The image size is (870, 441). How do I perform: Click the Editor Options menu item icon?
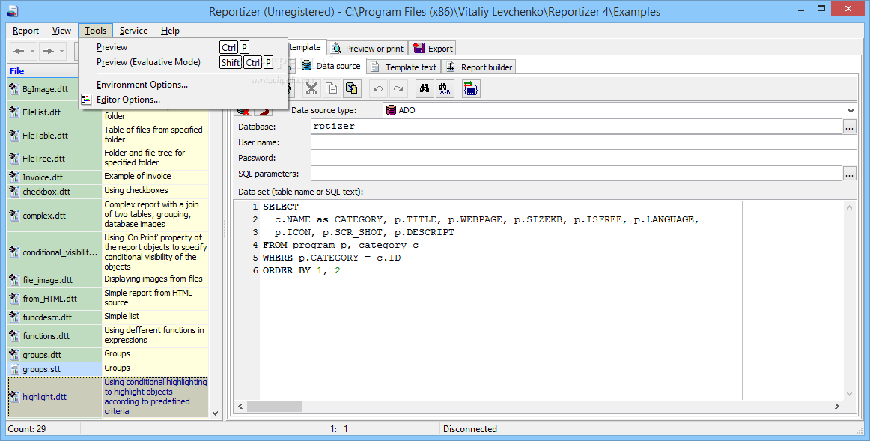tap(87, 100)
